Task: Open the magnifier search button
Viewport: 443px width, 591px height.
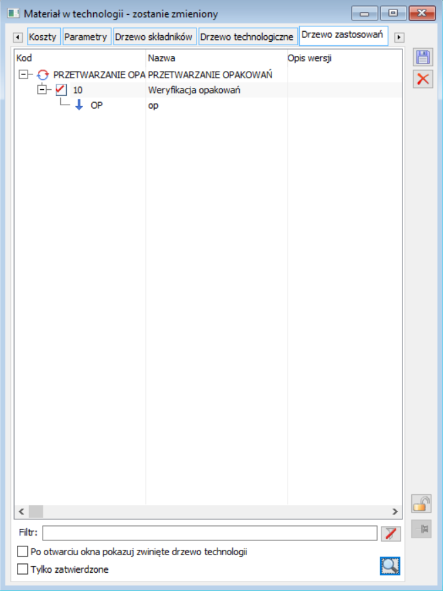Action: click(390, 566)
